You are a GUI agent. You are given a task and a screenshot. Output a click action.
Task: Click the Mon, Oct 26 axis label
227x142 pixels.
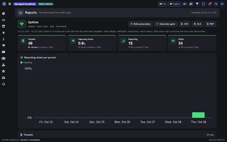point(122,122)
